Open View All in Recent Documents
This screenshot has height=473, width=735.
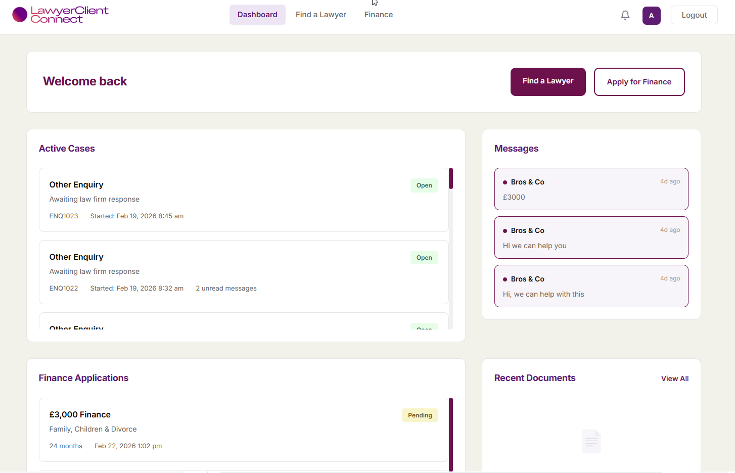pyautogui.click(x=675, y=378)
